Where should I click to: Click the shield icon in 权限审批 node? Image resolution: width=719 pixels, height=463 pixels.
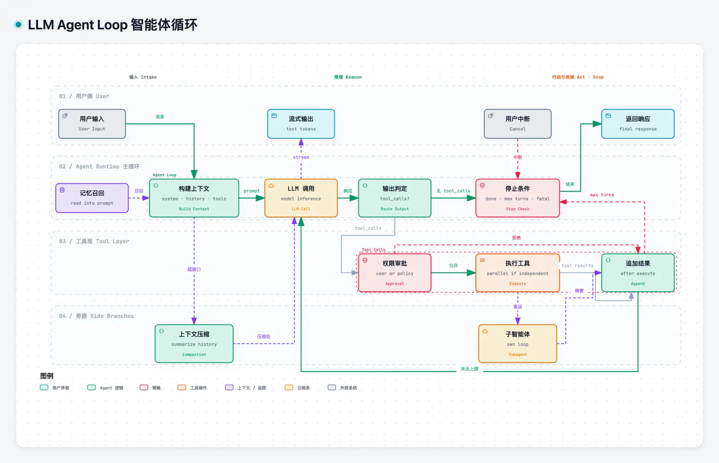click(365, 260)
